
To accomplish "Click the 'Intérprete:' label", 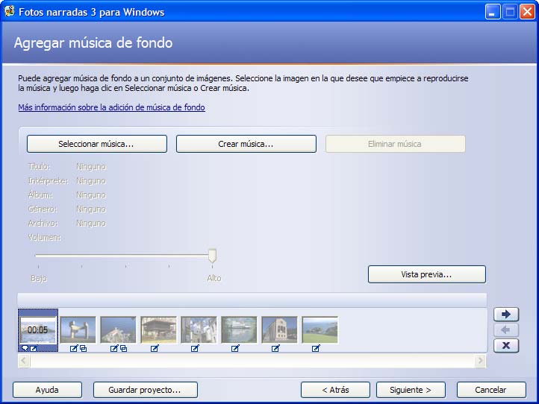I will pyautogui.click(x=48, y=180).
